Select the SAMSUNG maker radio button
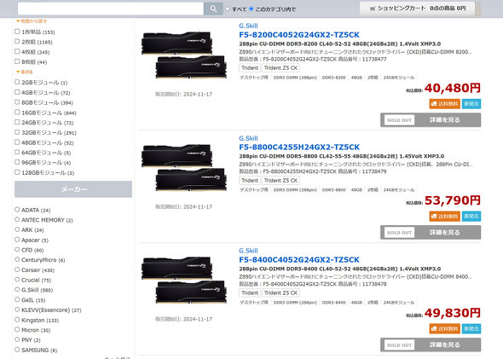The image size is (503, 359). pyautogui.click(x=17, y=350)
